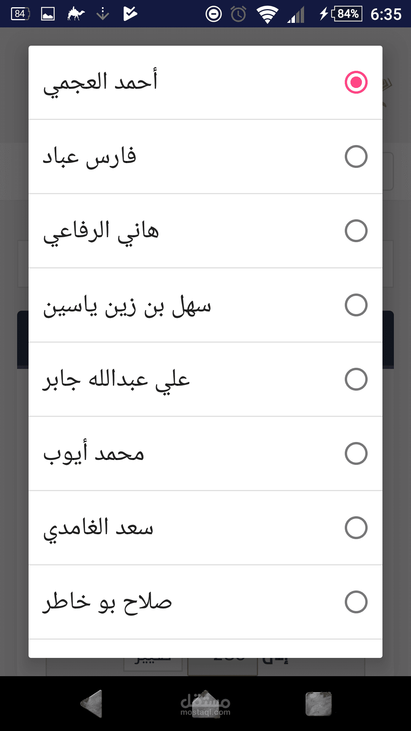Select the فارس عباد radio button
The height and width of the screenshot is (731, 411).
click(x=356, y=156)
